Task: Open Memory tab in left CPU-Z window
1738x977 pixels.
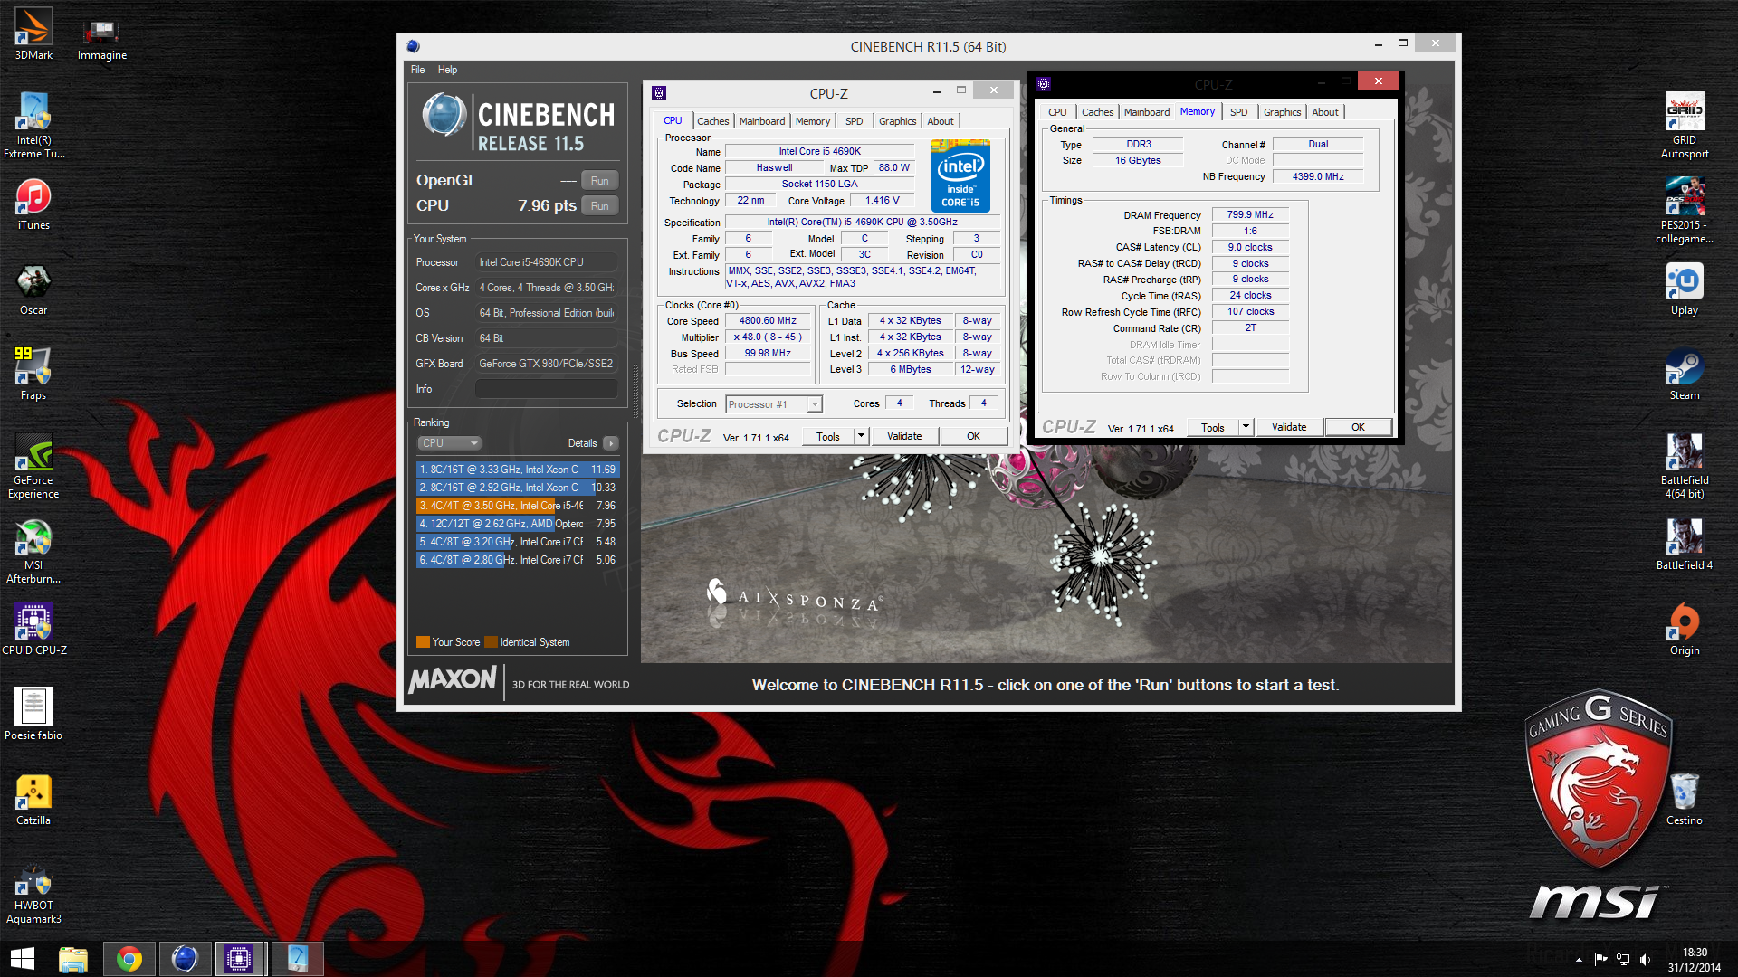Action: (813, 121)
